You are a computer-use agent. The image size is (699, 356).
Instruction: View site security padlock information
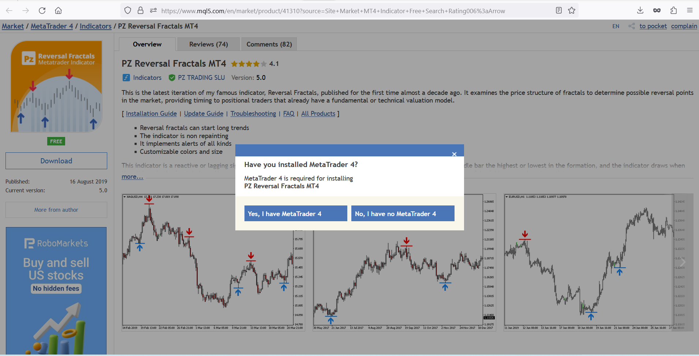pos(141,11)
